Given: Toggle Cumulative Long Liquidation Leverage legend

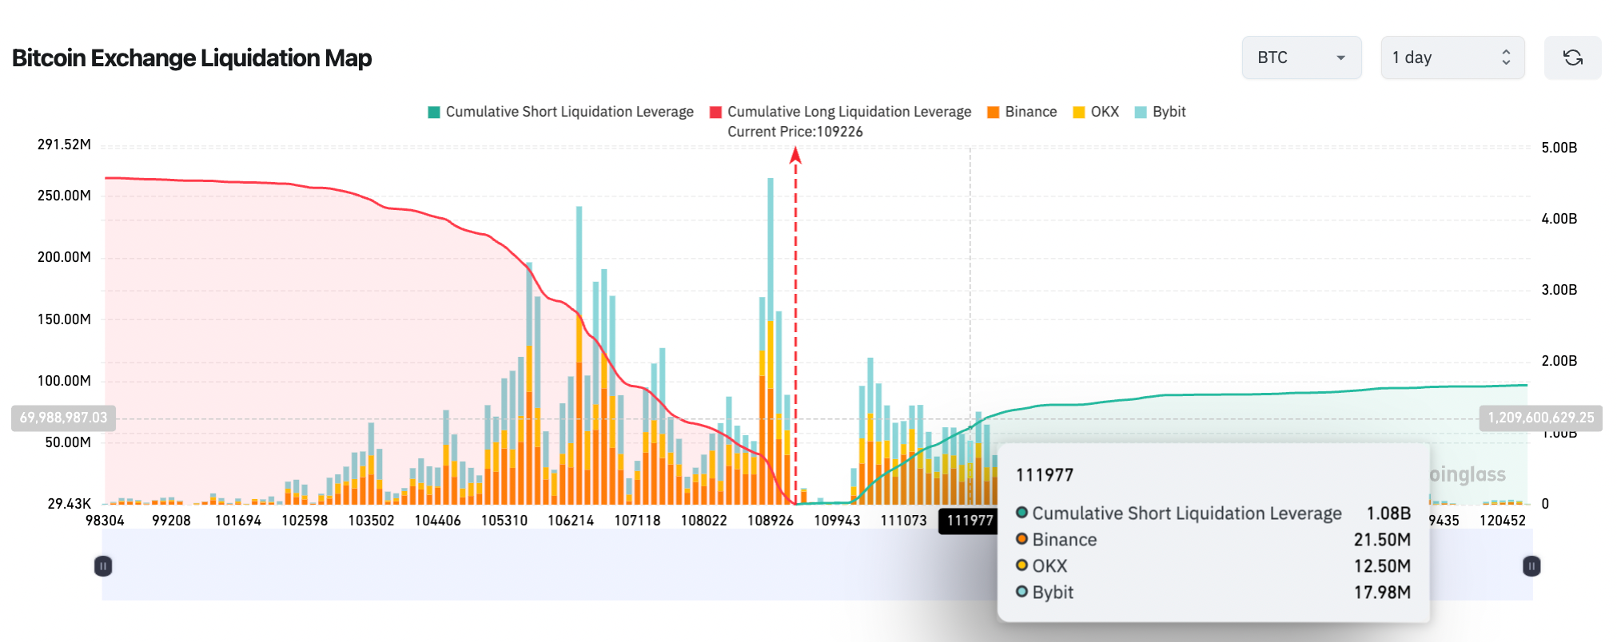Looking at the screenshot, I should [x=840, y=112].
